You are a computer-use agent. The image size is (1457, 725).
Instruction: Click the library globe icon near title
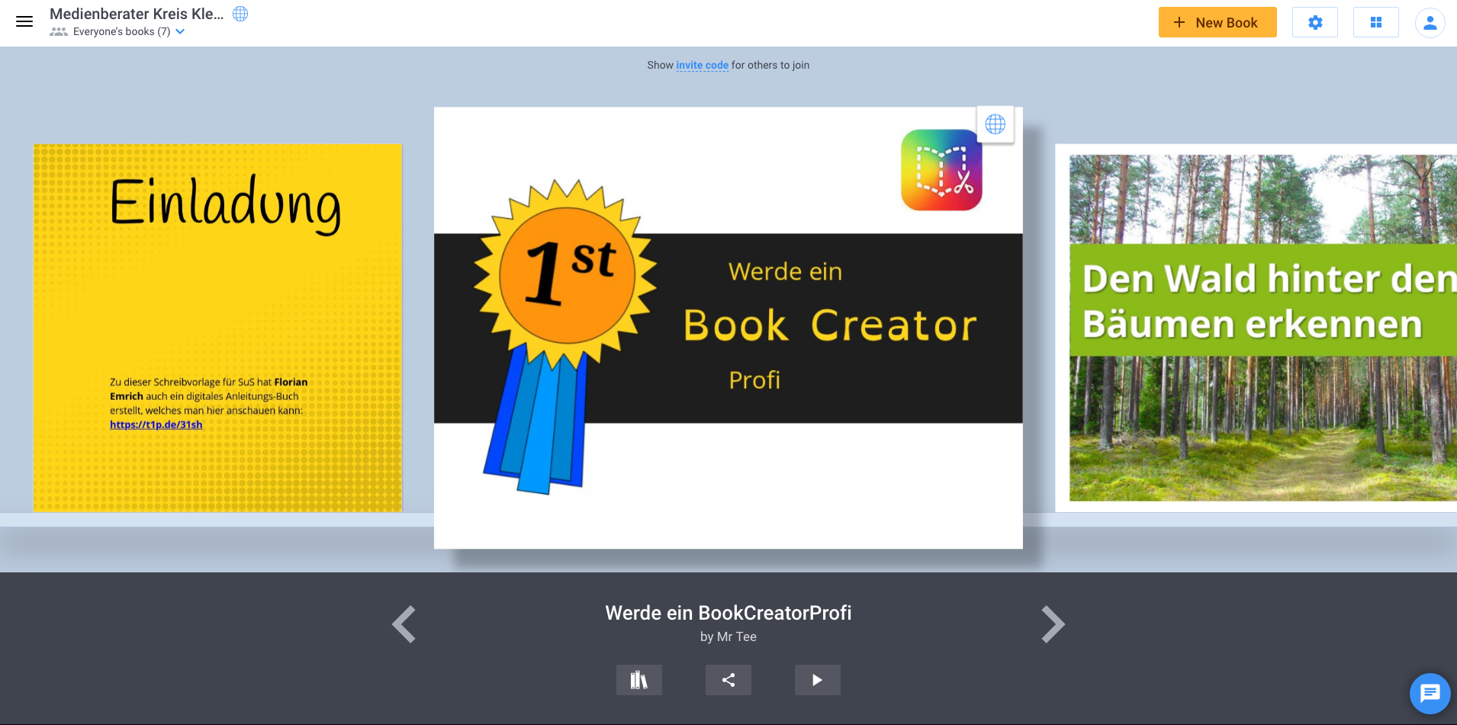point(240,14)
